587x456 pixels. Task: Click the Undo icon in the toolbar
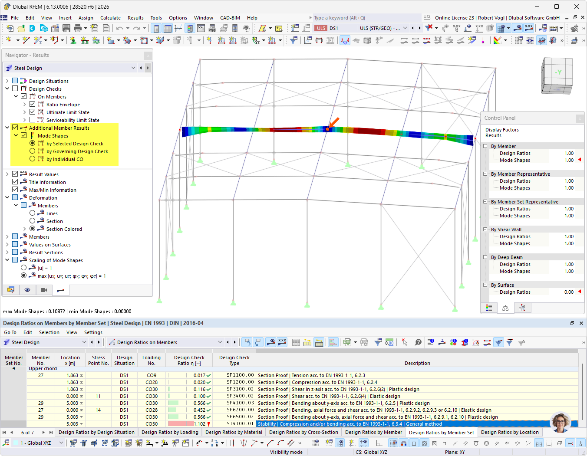click(120, 28)
